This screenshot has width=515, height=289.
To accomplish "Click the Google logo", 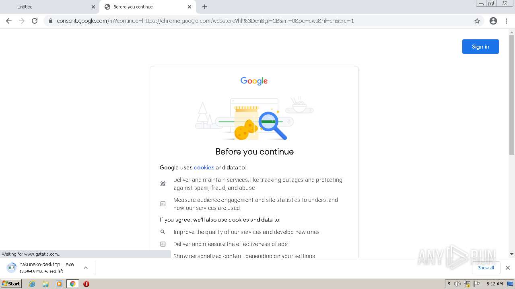I will (254, 81).
